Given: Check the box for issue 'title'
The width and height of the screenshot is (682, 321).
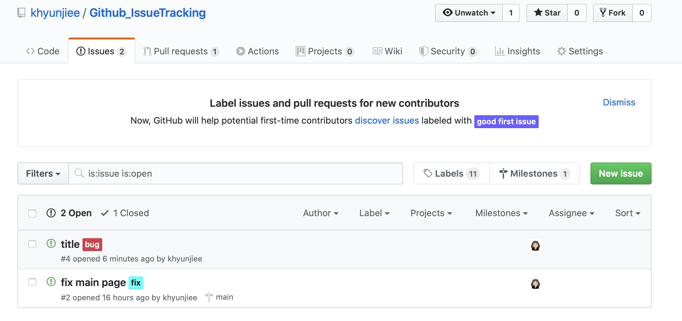Looking at the screenshot, I should pos(32,244).
